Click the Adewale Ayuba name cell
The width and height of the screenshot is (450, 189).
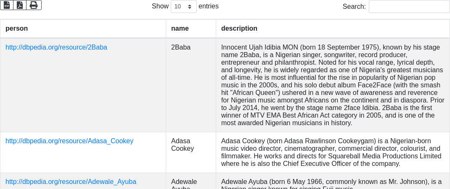[x=184, y=183]
